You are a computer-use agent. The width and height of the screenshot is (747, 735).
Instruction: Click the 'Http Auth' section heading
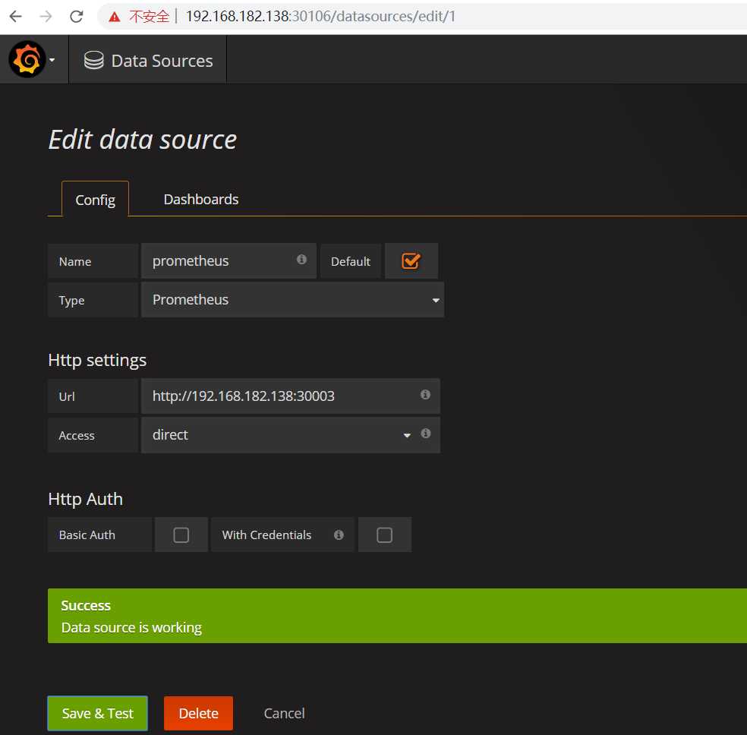(x=85, y=499)
